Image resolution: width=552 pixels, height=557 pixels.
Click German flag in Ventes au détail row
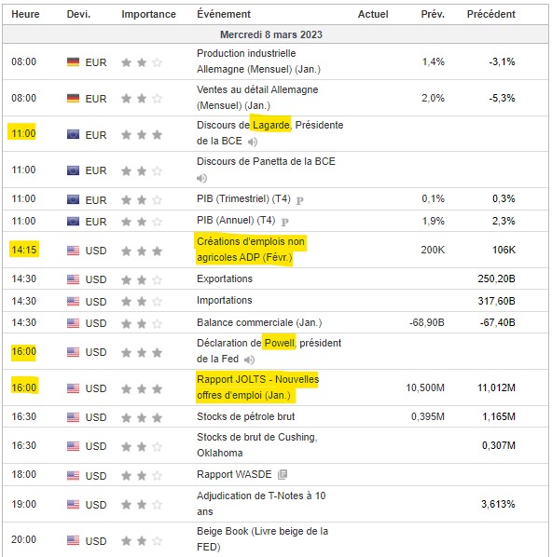74,99
